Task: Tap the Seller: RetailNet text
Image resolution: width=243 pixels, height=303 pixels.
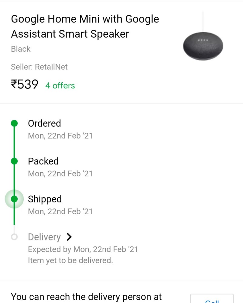Action: [x=39, y=67]
